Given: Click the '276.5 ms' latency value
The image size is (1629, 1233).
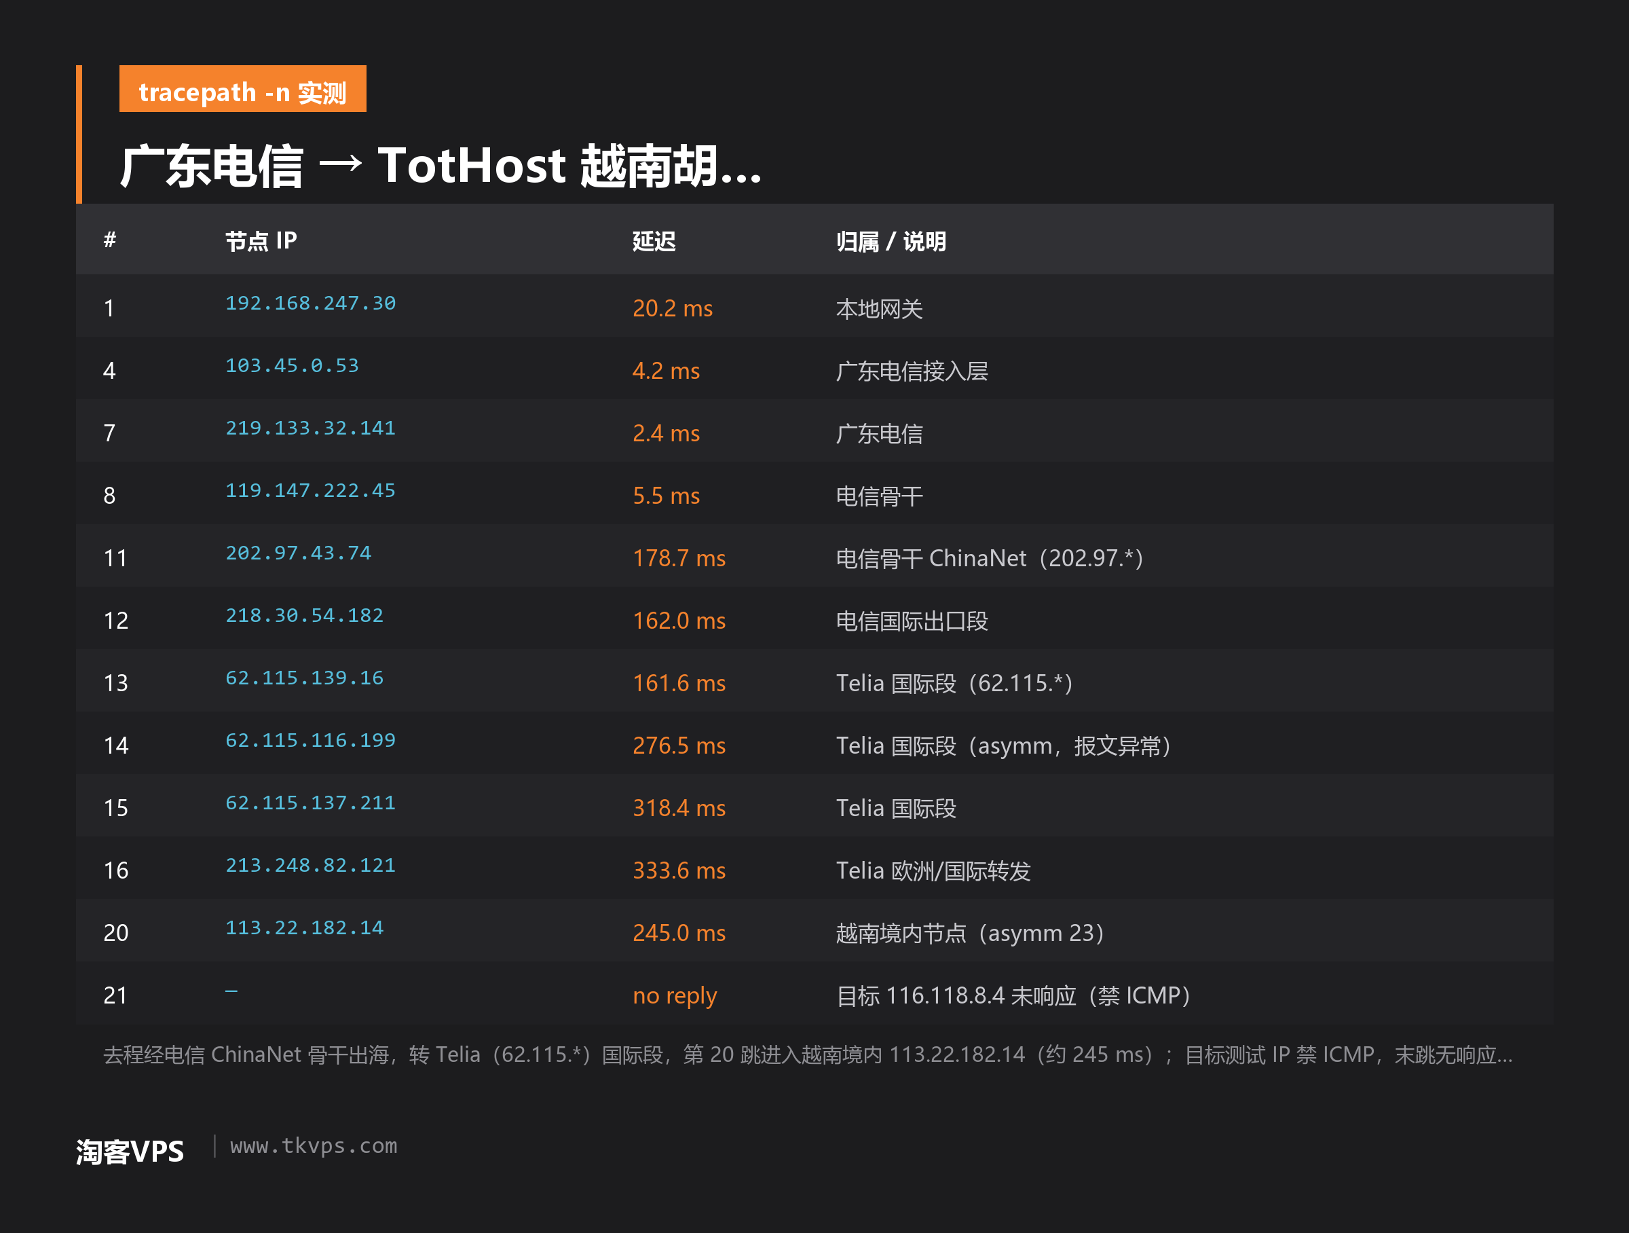Looking at the screenshot, I should pos(679,746).
